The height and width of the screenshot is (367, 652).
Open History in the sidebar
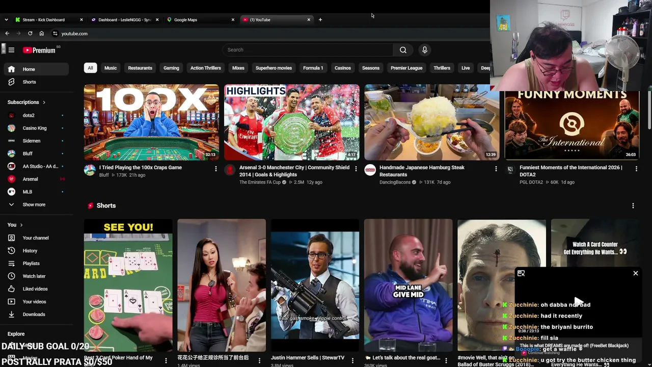[x=36, y=251]
